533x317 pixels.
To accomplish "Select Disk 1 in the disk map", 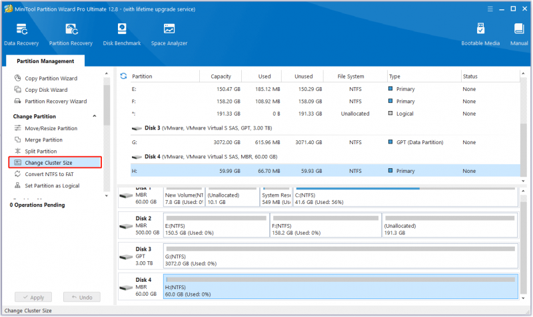I will (x=141, y=196).
